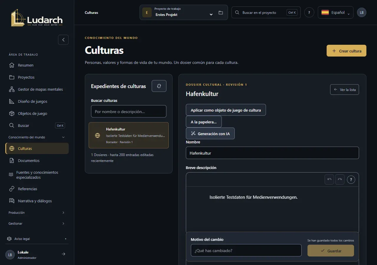Click the Crear cultura button
This screenshot has height=265, width=377.
click(346, 51)
